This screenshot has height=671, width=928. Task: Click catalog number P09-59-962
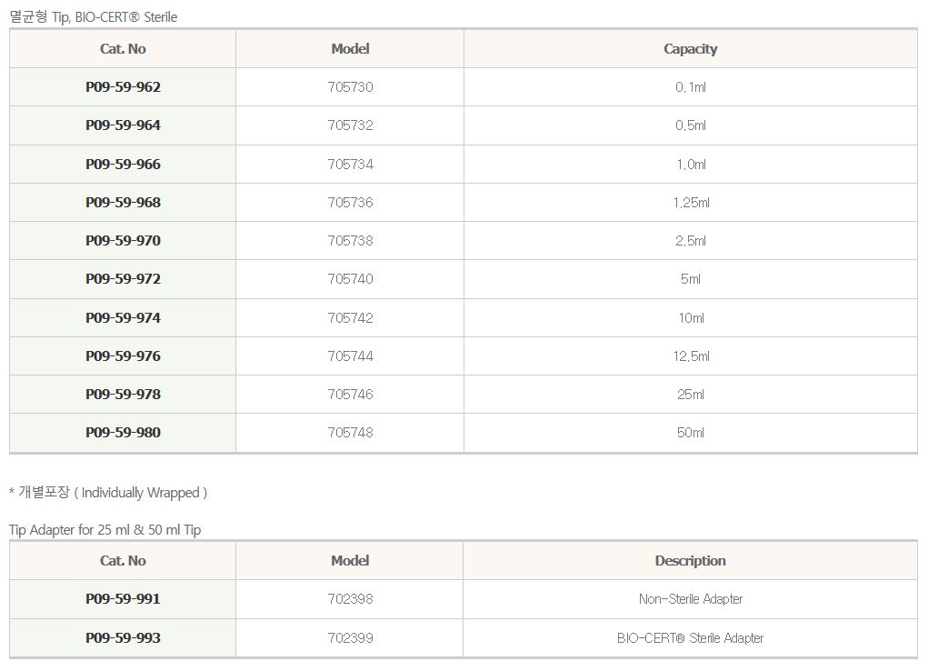pos(123,87)
